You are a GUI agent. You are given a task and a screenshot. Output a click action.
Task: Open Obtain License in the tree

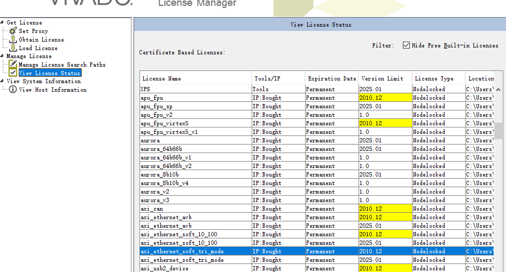pyautogui.click(x=41, y=39)
